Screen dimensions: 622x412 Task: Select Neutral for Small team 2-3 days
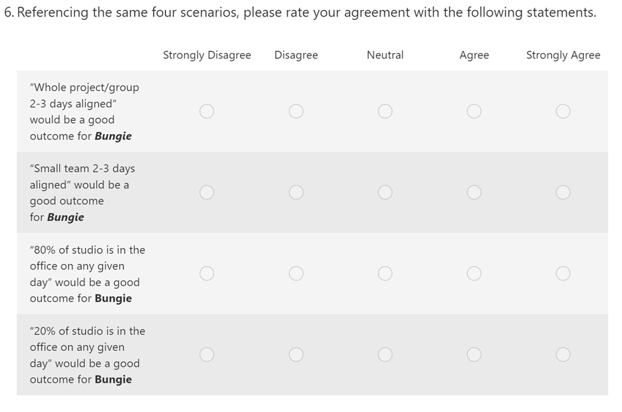[x=385, y=192]
